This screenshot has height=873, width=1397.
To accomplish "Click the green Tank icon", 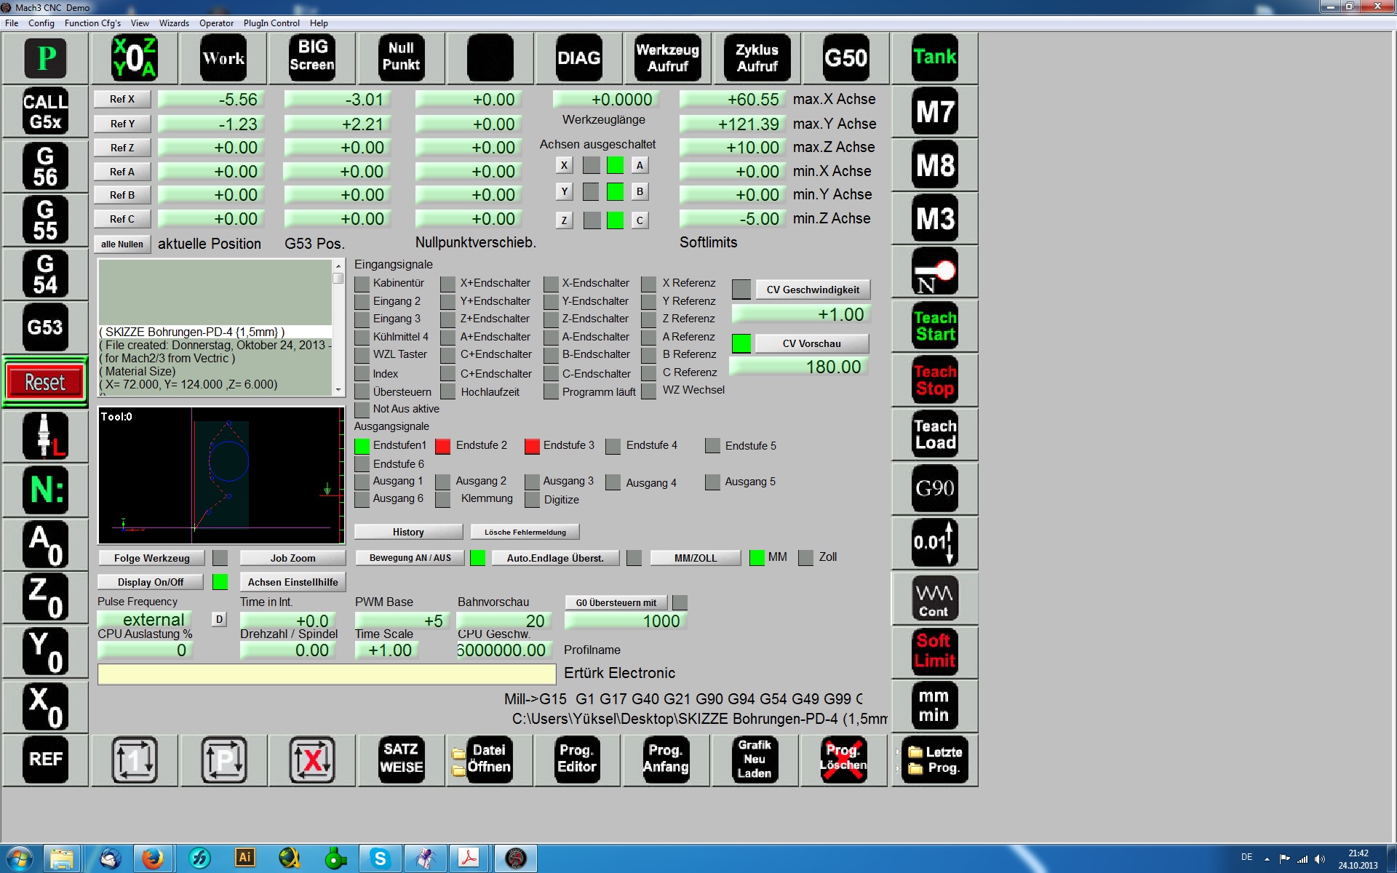I will [x=935, y=57].
